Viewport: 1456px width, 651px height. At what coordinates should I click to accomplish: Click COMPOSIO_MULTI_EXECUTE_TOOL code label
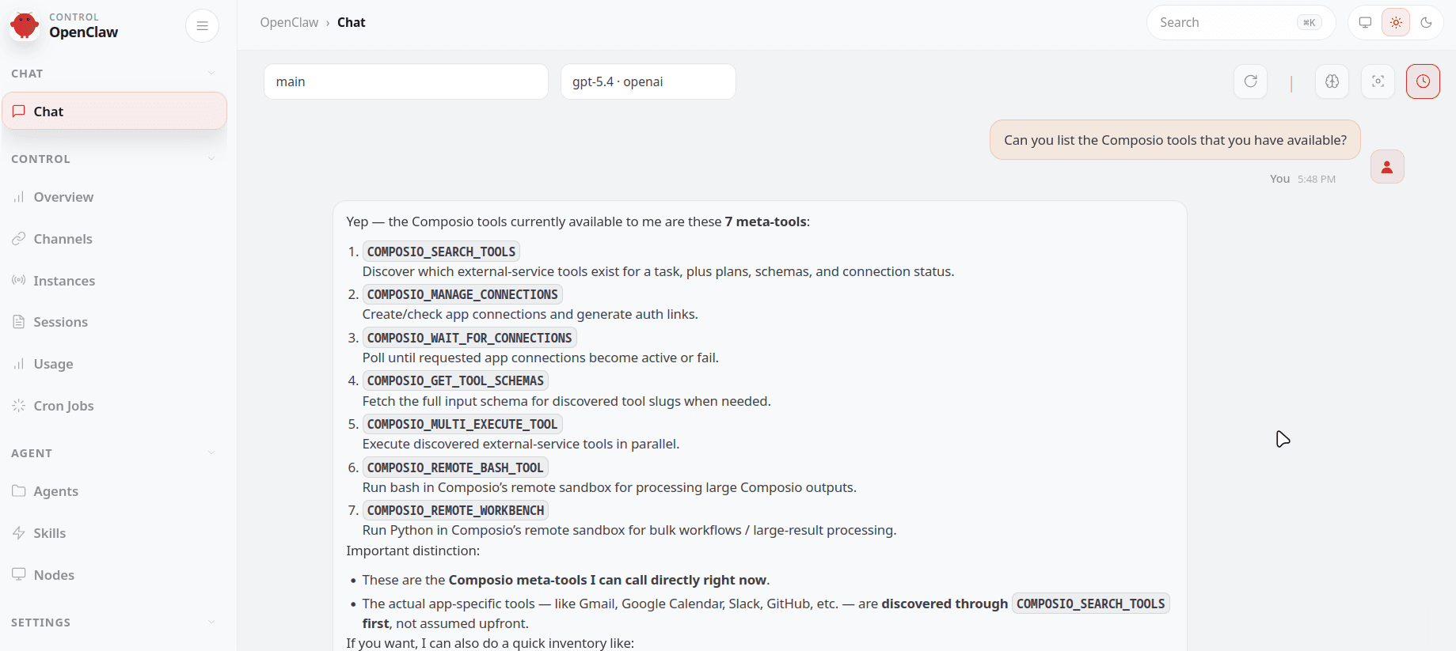tap(462, 424)
